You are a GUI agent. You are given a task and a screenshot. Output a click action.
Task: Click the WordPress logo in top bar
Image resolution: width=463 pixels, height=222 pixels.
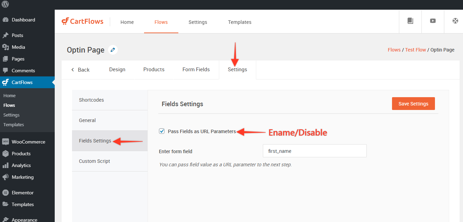point(5,5)
